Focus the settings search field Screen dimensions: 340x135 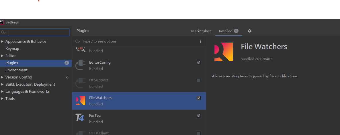(x=35, y=32)
